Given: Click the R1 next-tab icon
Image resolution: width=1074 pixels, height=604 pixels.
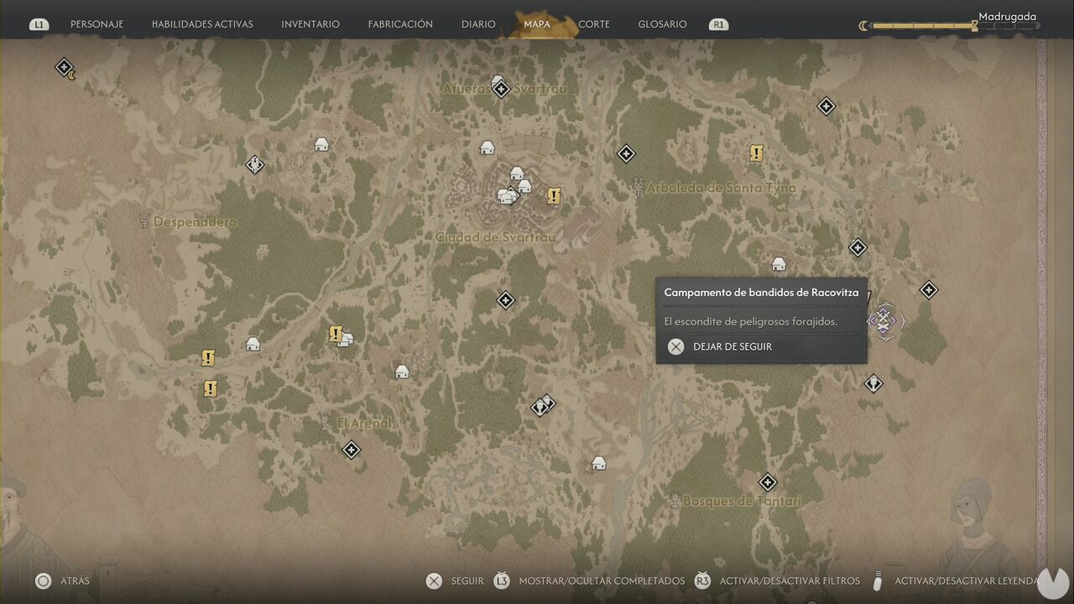Looking at the screenshot, I should pos(718,25).
